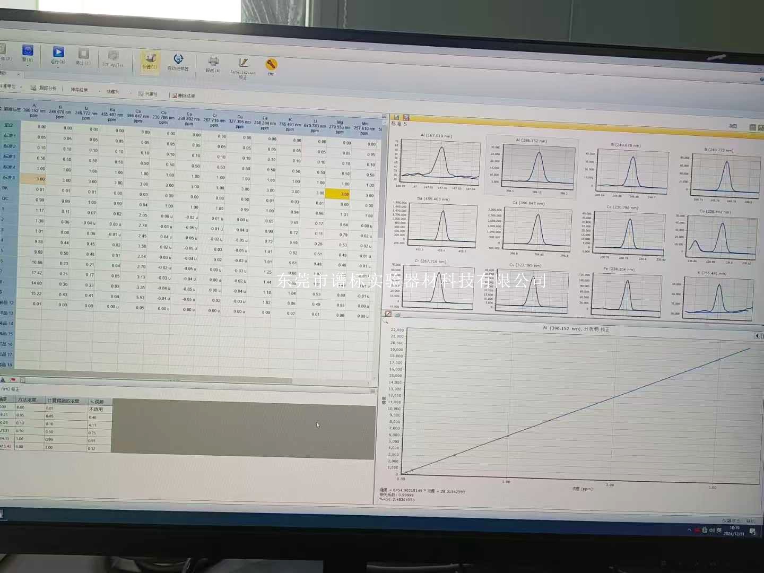The image size is (764, 573).
Task: Click the Stop (停止) toolbar icon
Action: click(x=83, y=54)
